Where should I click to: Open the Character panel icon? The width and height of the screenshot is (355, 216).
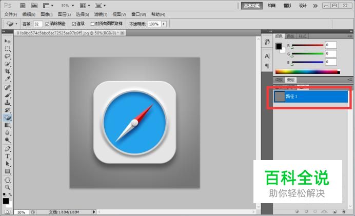point(267,56)
